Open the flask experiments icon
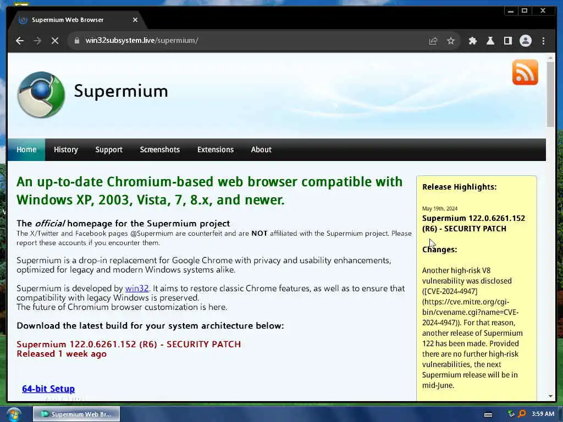Image resolution: width=563 pixels, height=422 pixels. click(x=490, y=41)
